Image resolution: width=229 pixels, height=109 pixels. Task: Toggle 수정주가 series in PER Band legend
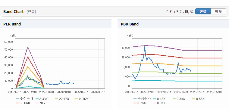pyautogui.click(x=24, y=99)
